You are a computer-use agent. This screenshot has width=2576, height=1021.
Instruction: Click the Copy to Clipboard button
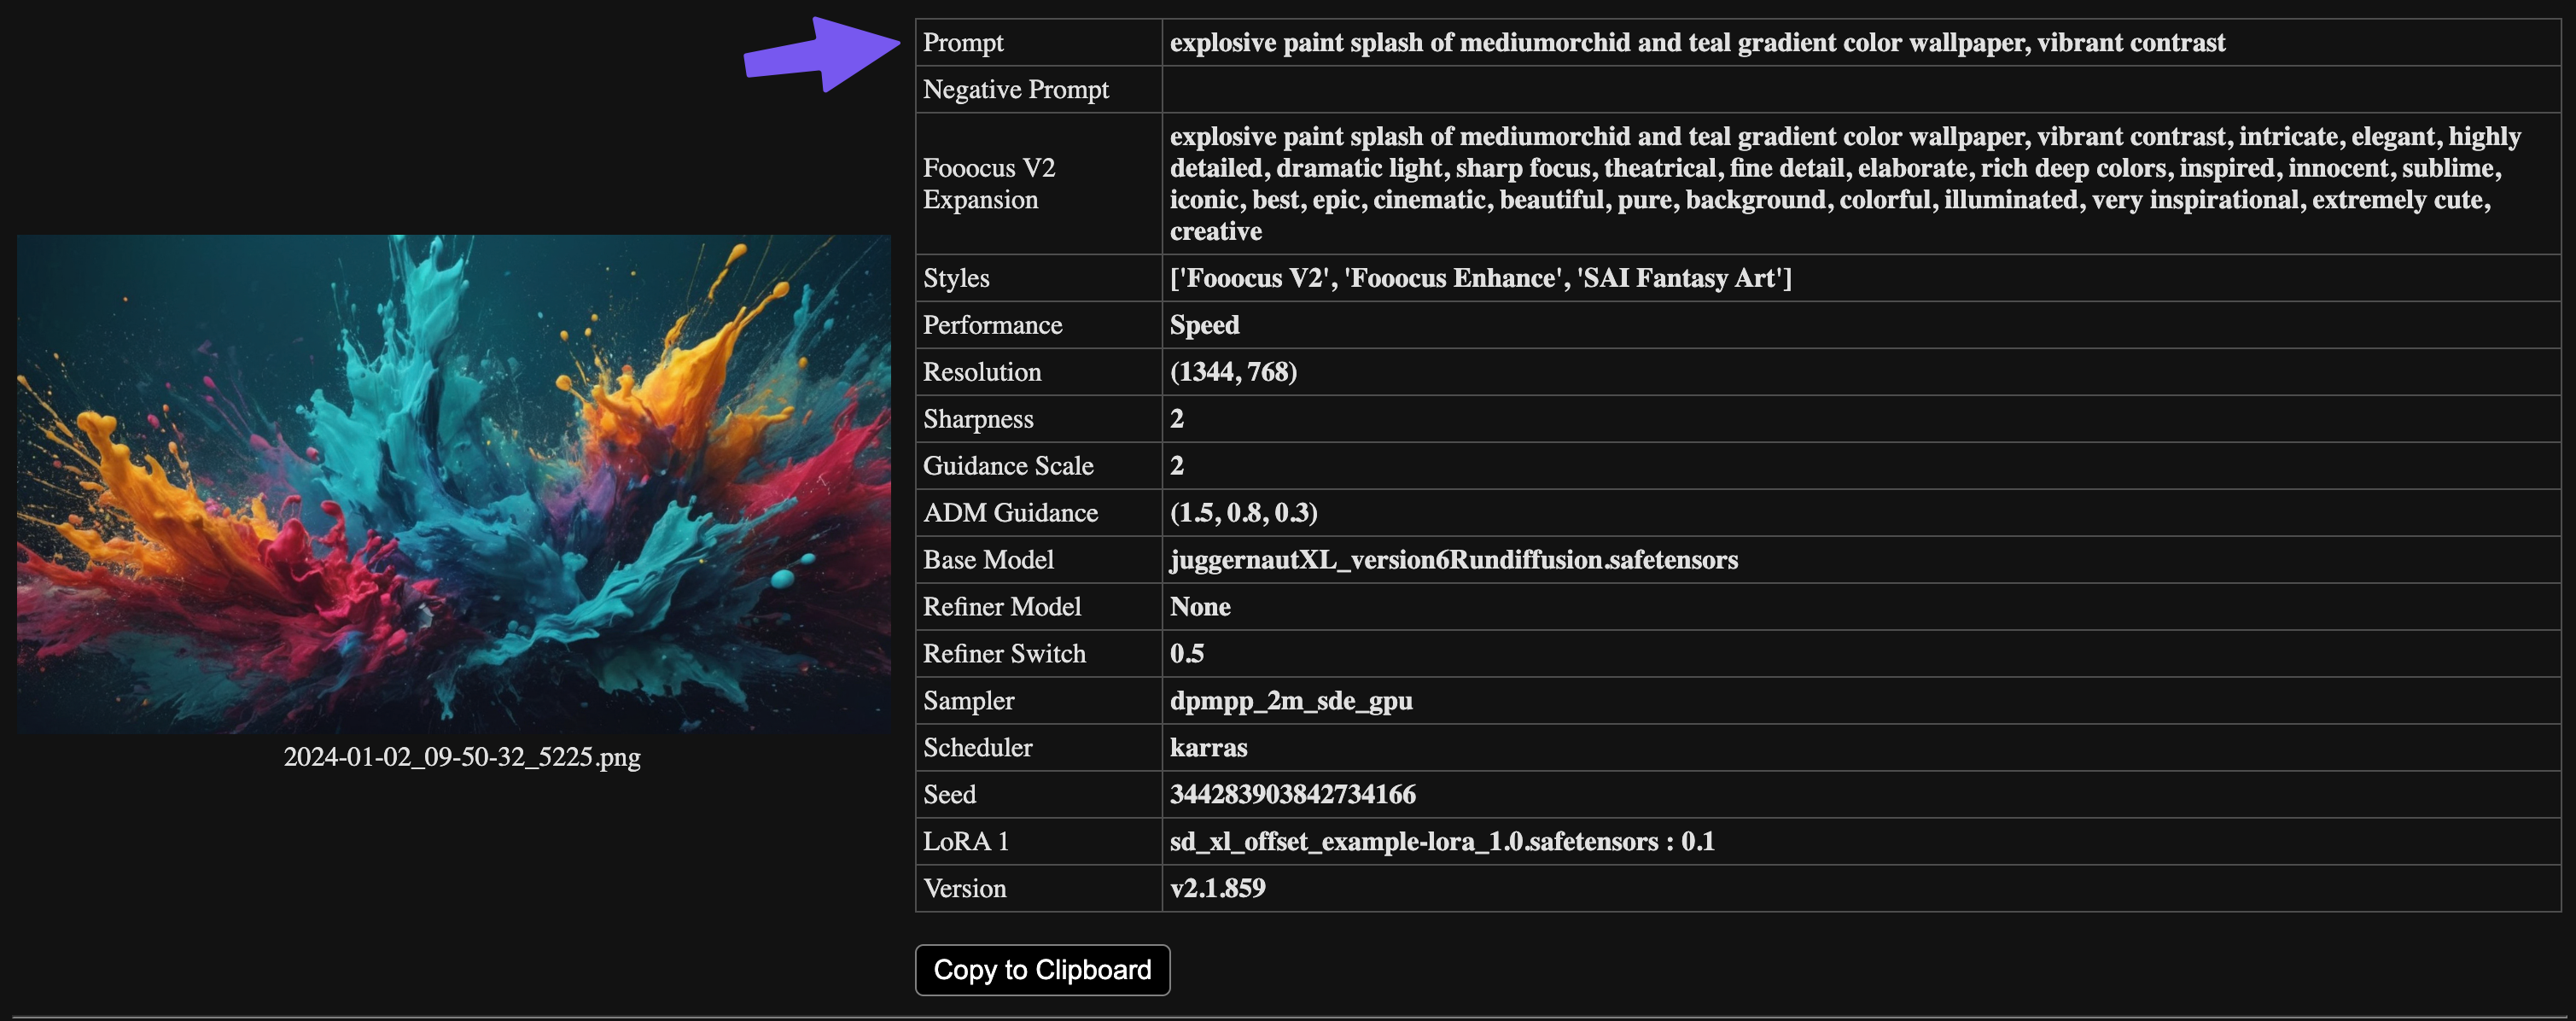tap(1041, 969)
